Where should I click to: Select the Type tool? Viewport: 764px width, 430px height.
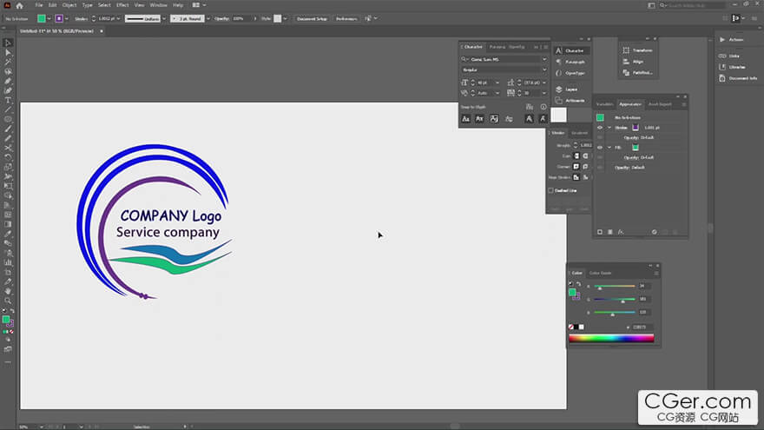coord(8,100)
